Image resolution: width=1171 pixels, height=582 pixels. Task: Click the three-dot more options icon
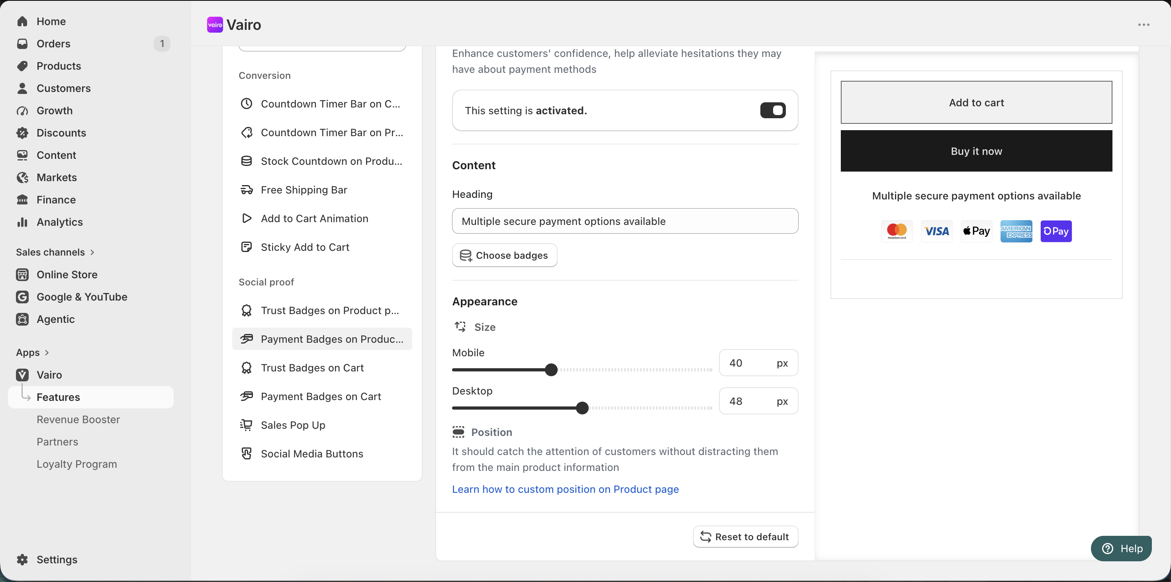(1144, 25)
